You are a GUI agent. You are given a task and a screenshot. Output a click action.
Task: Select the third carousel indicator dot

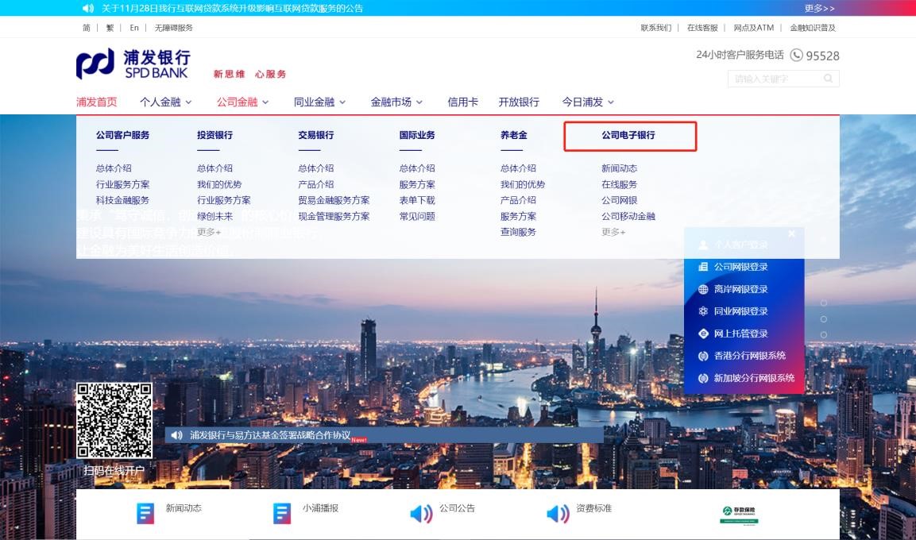[x=824, y=334]
